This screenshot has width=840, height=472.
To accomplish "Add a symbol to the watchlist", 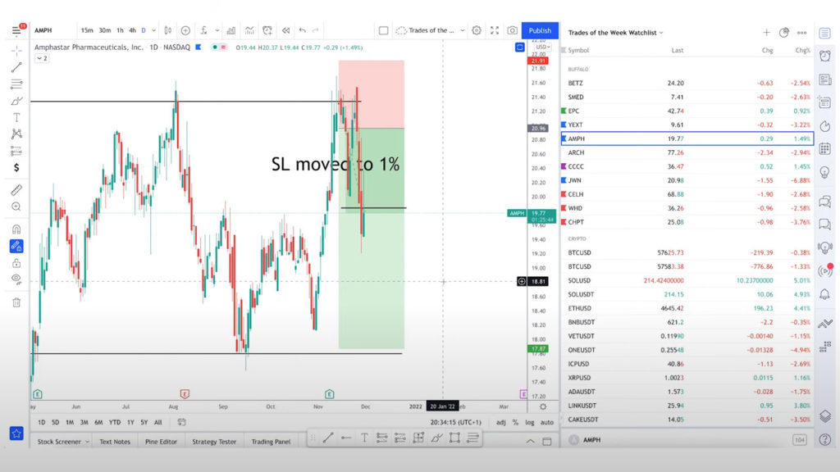I will click(767, 33).
